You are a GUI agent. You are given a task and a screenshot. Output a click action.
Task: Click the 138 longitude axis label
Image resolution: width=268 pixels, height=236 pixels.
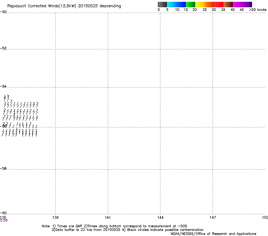[x=55, y=217]
